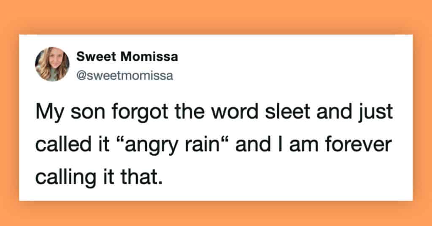Click Sweet Momissa's profile picture
Image resolution: width=432 pixels, height=226 pixels.
coord(52,64)
